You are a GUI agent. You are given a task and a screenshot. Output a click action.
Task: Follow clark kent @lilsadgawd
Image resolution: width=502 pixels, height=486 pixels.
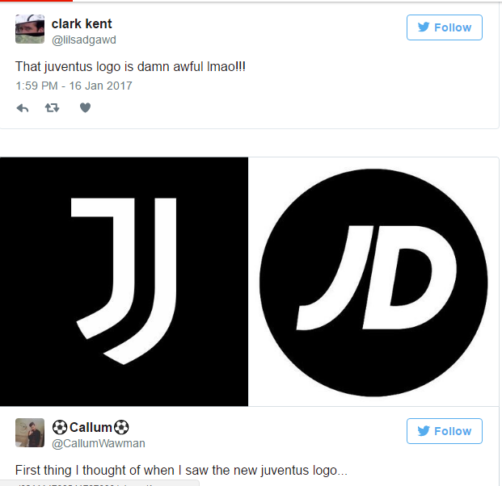coord(445,27)
